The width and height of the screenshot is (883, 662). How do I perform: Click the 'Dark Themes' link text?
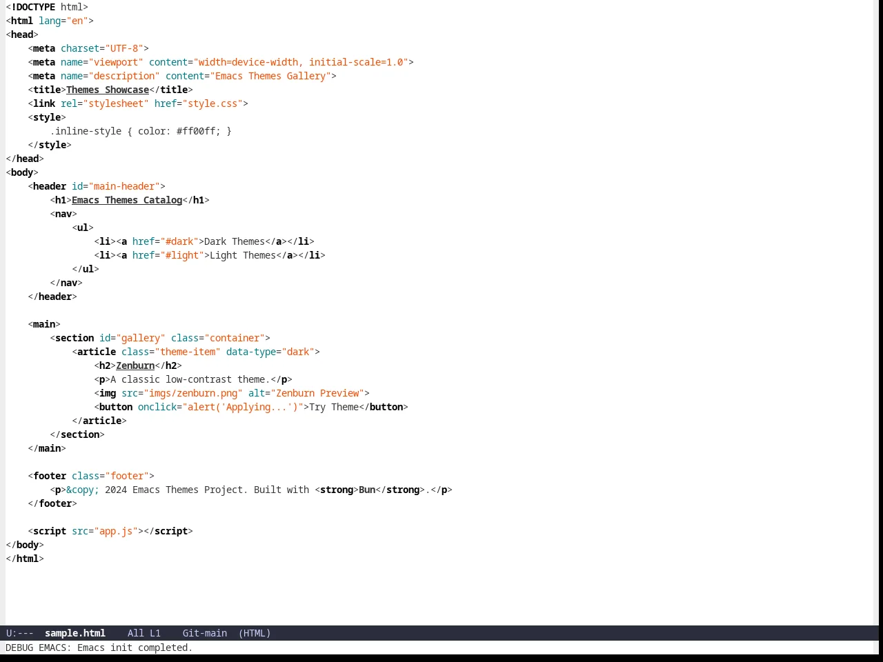click(235, 241)
